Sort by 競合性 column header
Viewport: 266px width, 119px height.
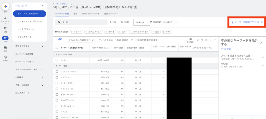pyautogui.click(x=142, y=48)
